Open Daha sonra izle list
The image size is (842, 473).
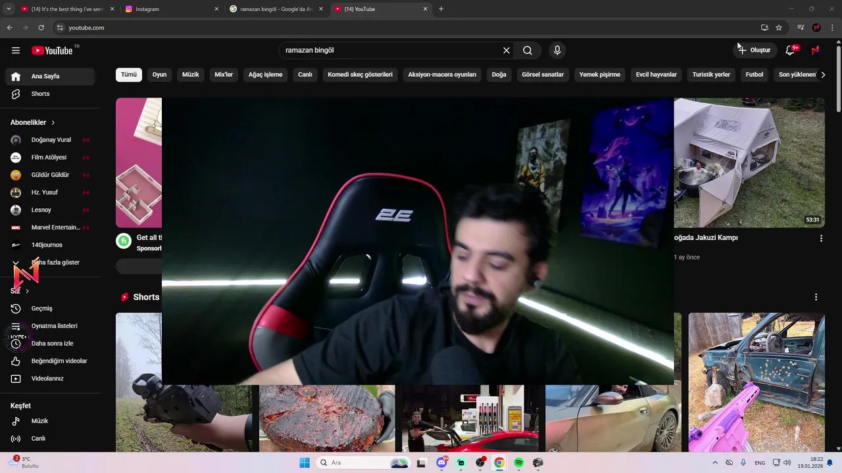(53, 344)
